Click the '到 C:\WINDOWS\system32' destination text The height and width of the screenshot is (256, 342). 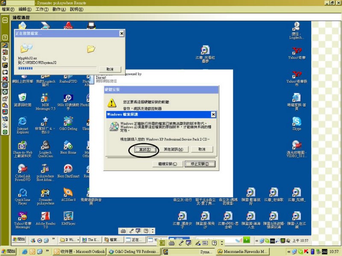[x=37, y=63]
